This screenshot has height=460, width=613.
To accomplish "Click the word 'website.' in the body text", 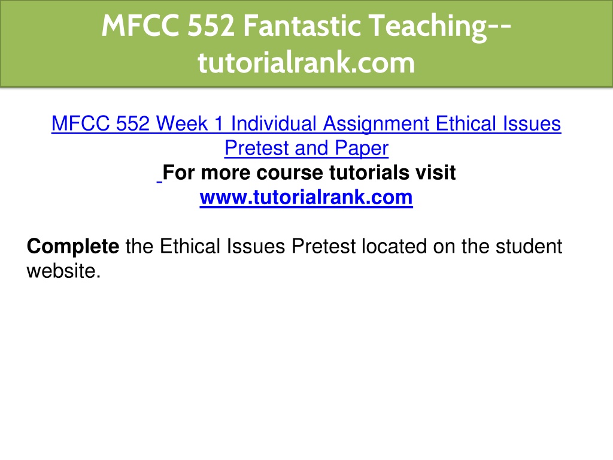I will pos(63,271).
